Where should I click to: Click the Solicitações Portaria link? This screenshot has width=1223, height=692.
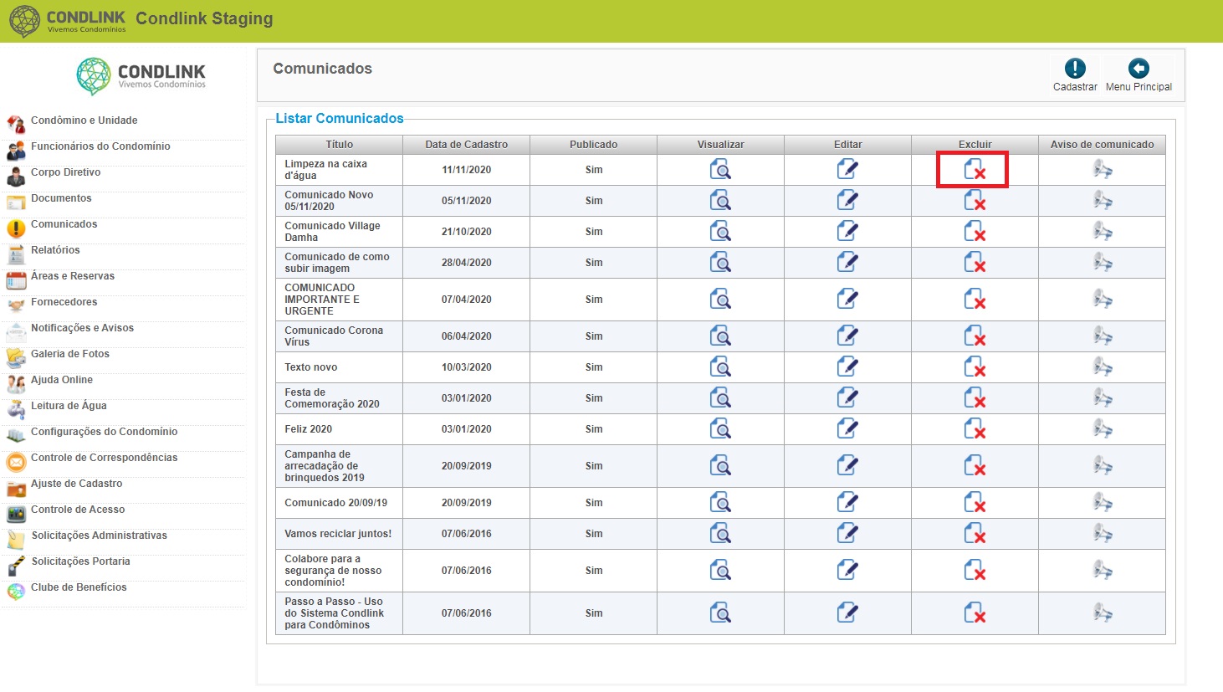click(x=80, y=561)
